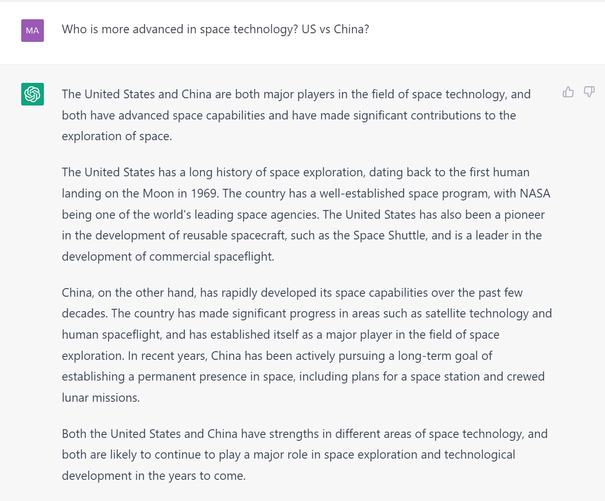Click the word NASA in the response
Image resolution: width=605 pixels, height=501 pixels.
[x=535, y=194]
